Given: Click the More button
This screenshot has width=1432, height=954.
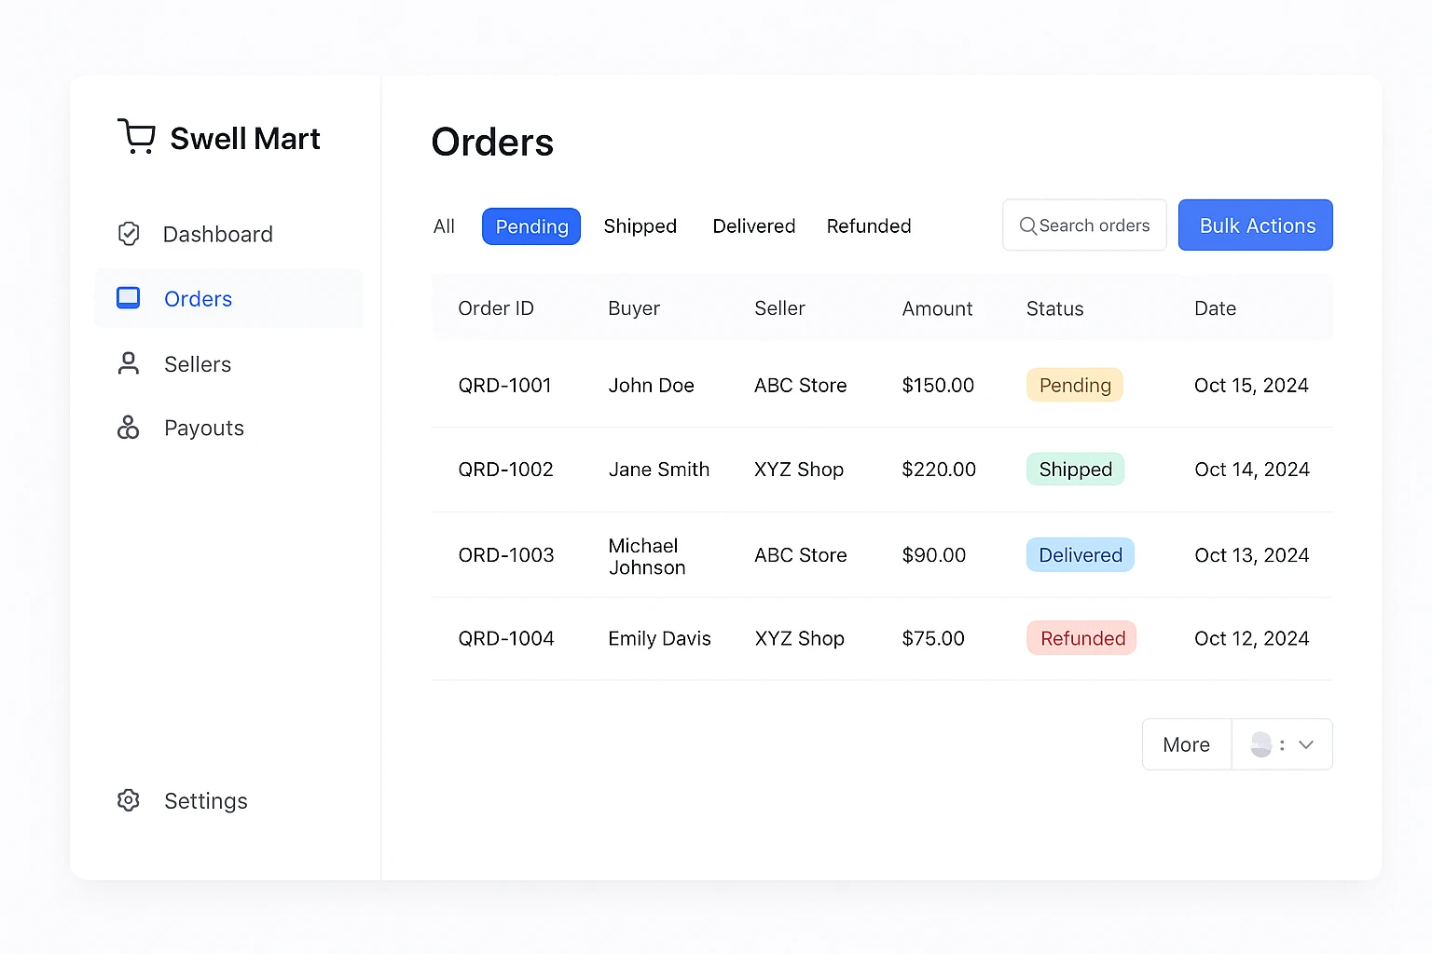Looking at the screenshot, I should click(1187, 744).
